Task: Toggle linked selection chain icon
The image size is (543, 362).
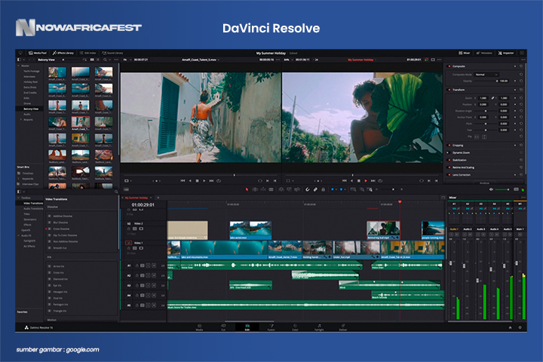Action: click(x=315, y=189)
